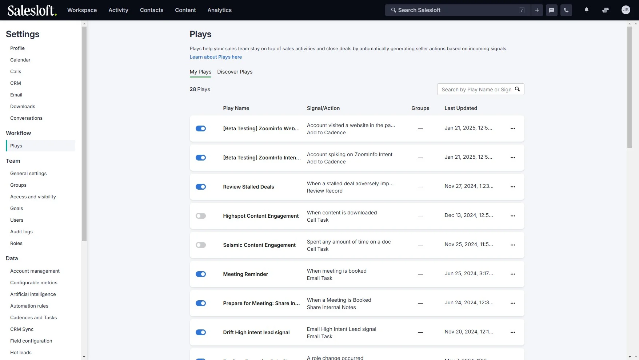Open CRM settings
Image resolution: width=639 pixels, height=360 pixels.
16,83
